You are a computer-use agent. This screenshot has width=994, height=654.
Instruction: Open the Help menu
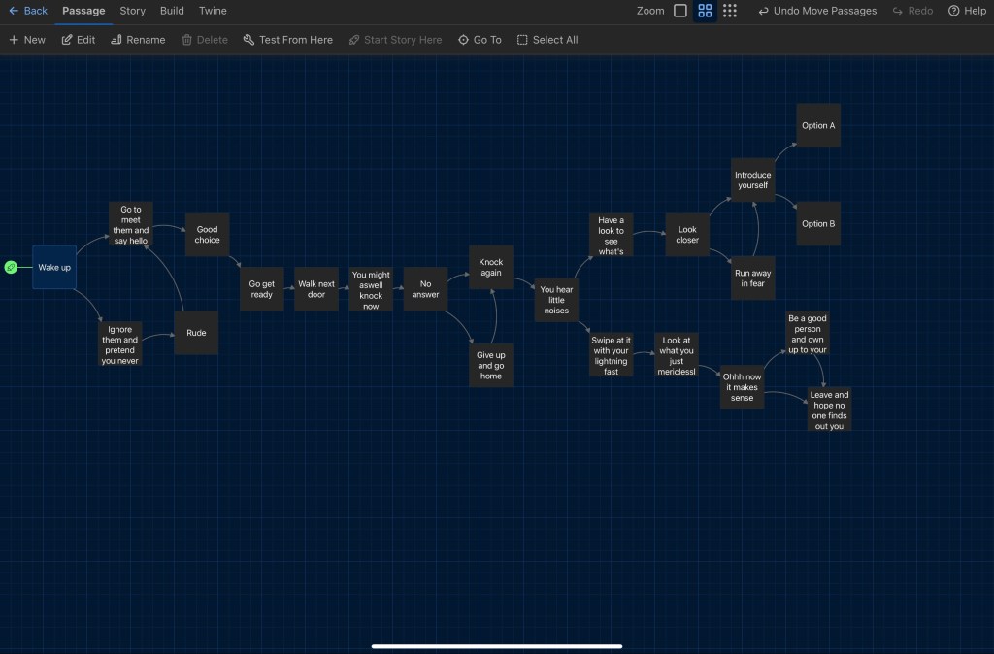pos(967,11)
